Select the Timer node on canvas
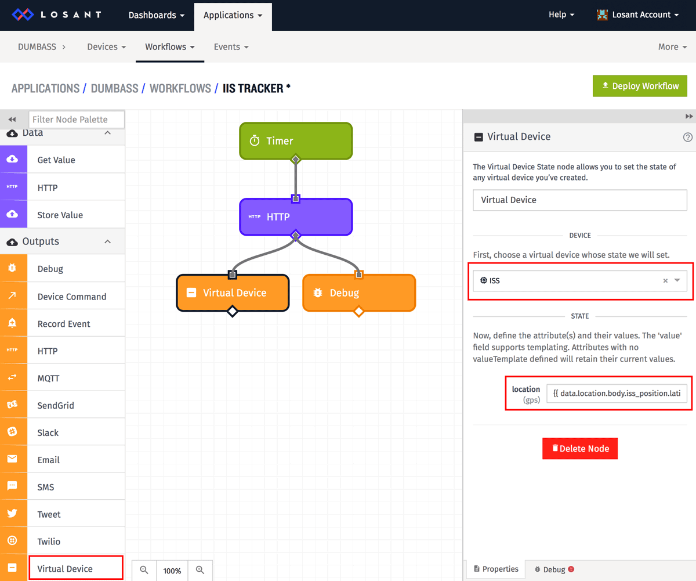 pos(296,140)
